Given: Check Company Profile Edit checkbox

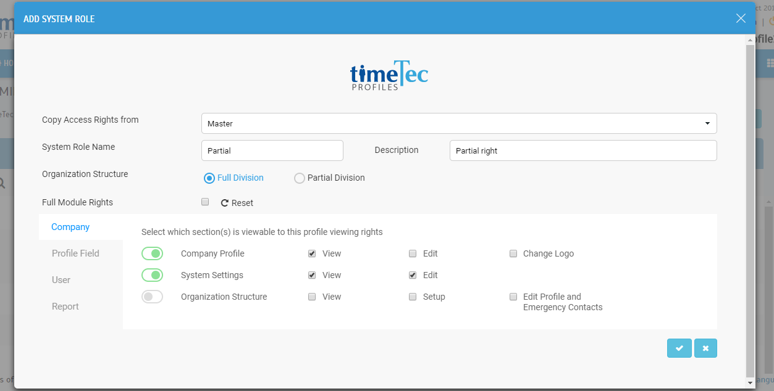Looking at the screenshot, I should pos(413,253).
